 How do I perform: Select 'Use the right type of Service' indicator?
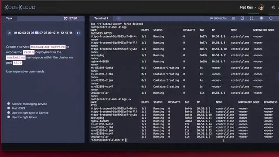pos(9,113)
